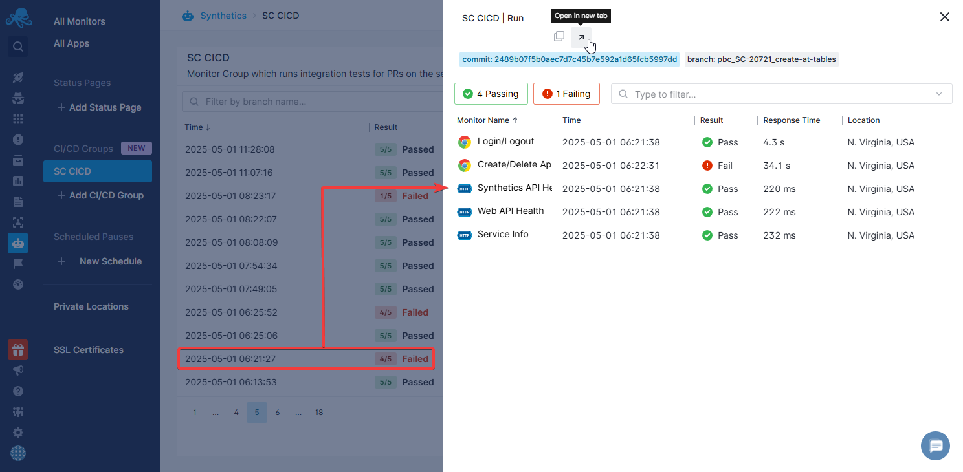Click Add Status Page
This screenshot has height=472, width=963.
pos(99,107)
